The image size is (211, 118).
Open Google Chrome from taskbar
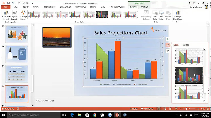[95, 115]
